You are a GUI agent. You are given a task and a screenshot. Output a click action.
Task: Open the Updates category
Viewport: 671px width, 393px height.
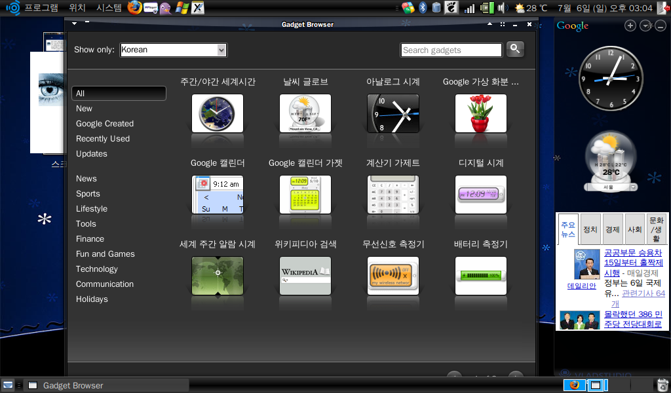point(92,153)
